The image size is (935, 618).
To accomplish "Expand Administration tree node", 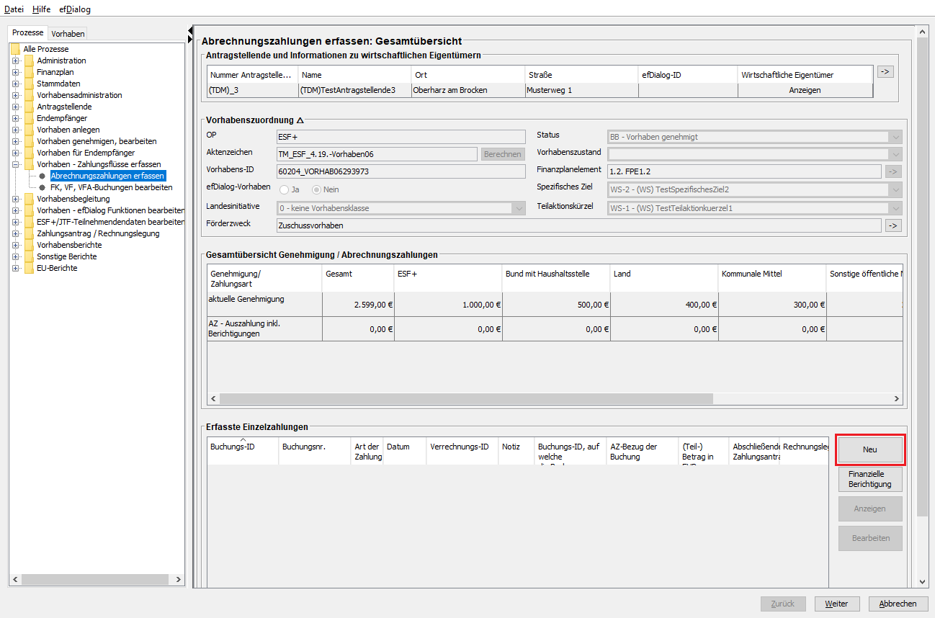I will 15,61.
